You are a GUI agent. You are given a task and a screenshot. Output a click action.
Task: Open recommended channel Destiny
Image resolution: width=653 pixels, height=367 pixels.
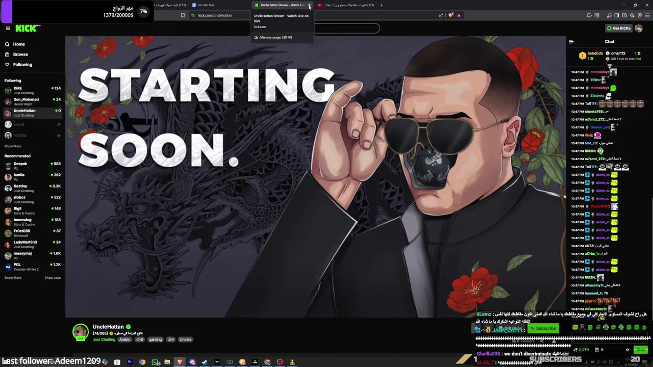coord(32,188)
